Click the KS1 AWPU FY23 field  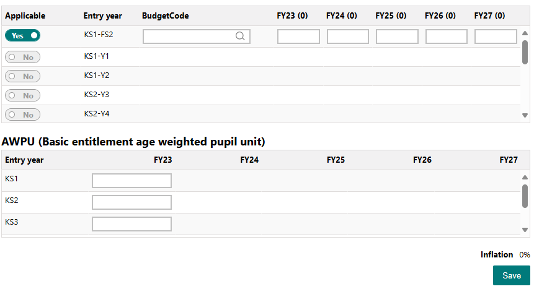tap(131, 181)
